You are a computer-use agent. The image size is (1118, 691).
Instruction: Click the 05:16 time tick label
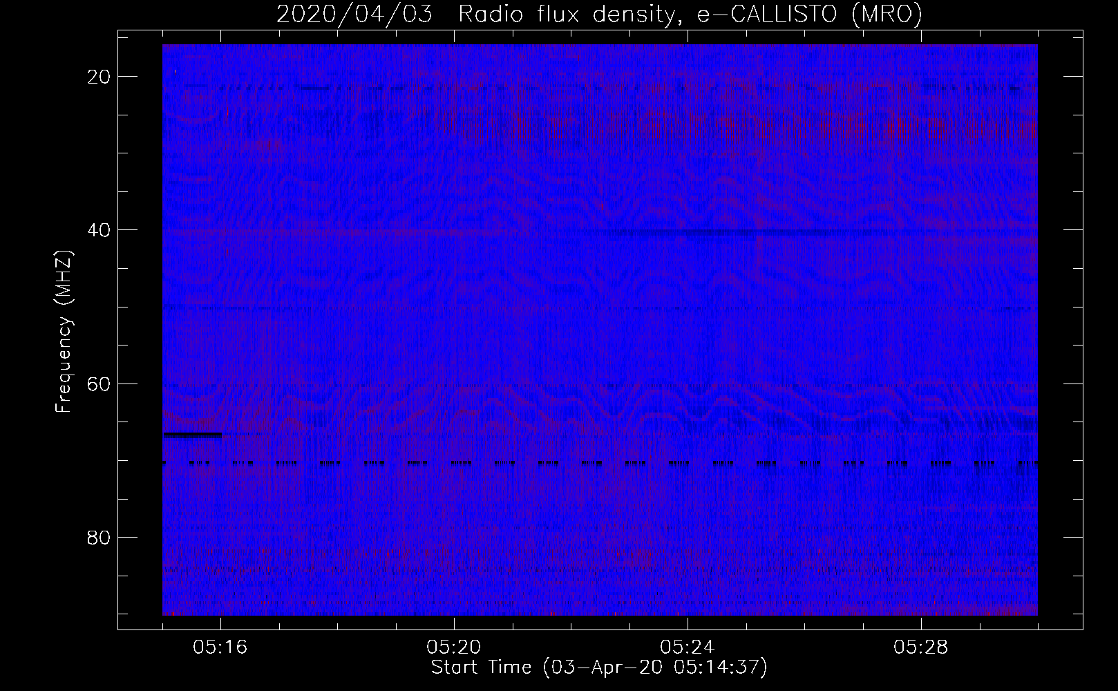[x=220, y=647]
